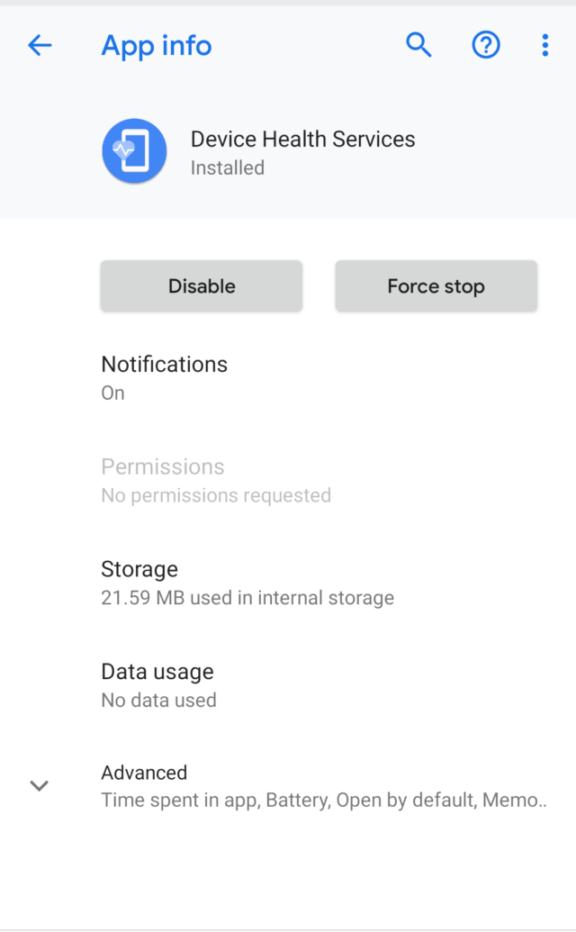Tap the downward chevron next to Advanced

tap(39, 785)
